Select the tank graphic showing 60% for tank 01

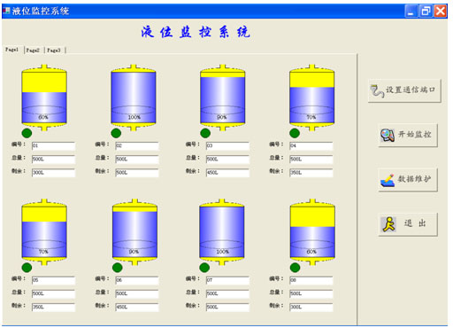point(44,98)
